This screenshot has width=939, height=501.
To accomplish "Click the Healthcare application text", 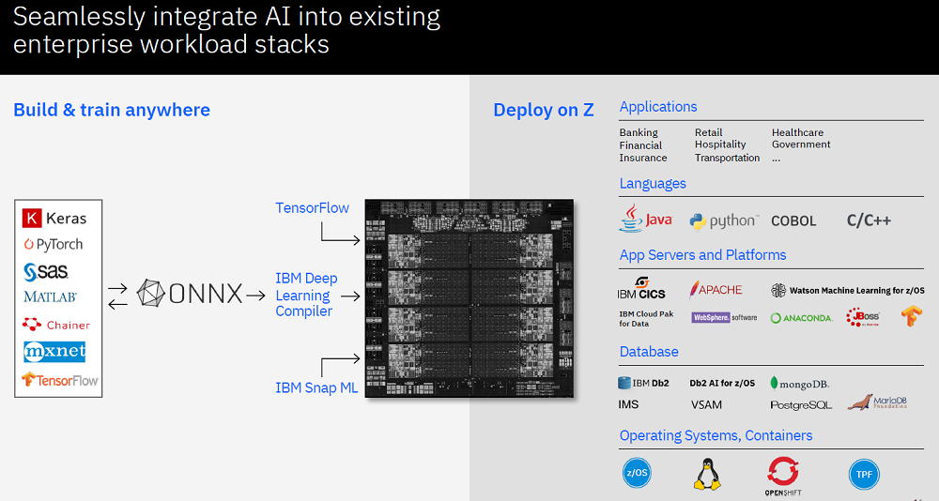I will [797, 132].
